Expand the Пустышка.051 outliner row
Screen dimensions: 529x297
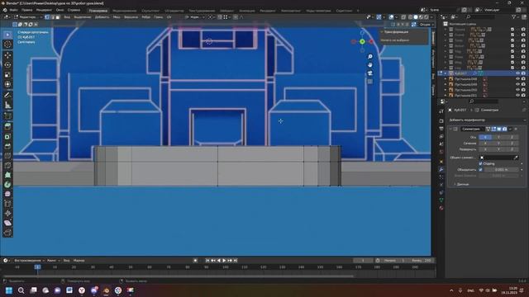tap(446, 96)
